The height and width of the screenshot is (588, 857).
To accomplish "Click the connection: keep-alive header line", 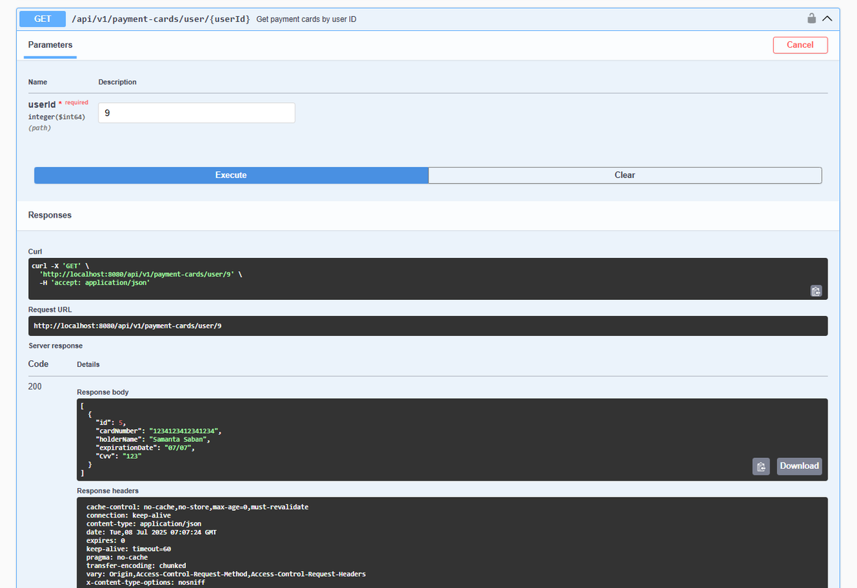I will [x=129, y=515].
